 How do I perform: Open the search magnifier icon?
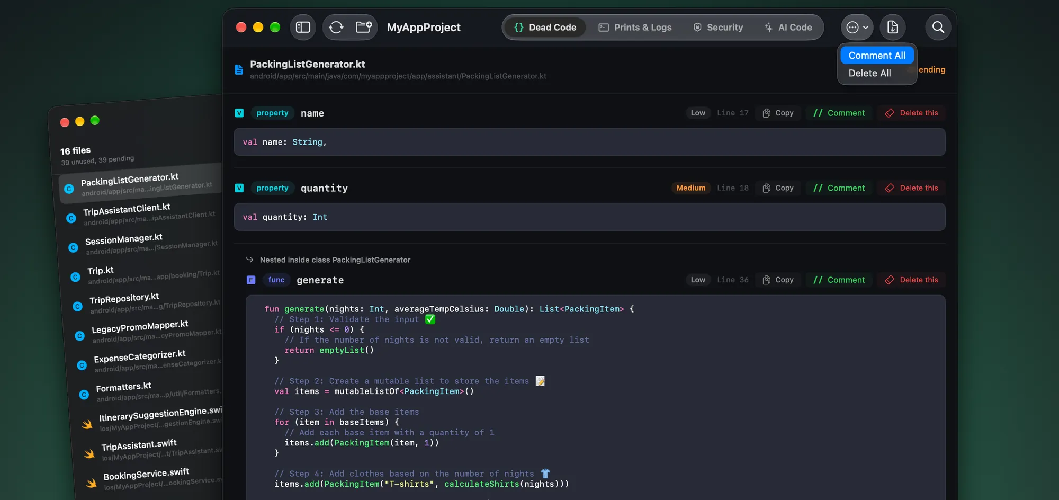point(938,27)
